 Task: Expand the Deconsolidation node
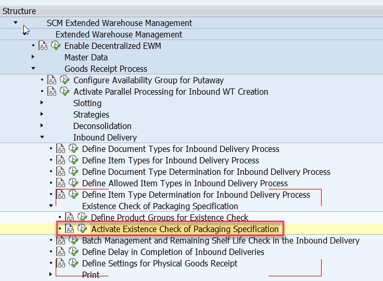coord(42,125)
